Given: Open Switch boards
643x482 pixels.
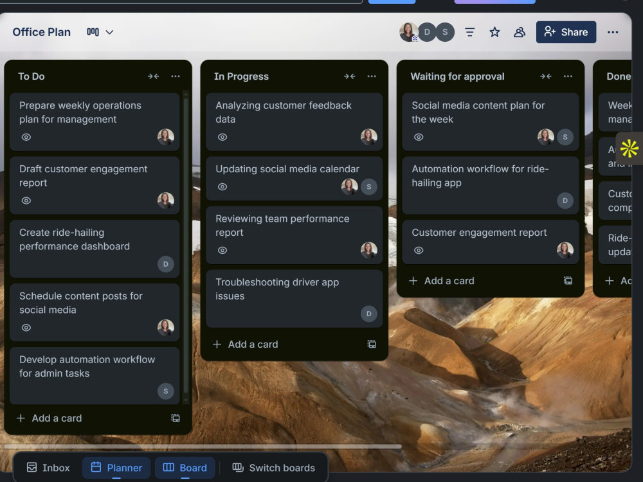Looking at the screenshot, I should pyautogui.click(x=273, y=468).
